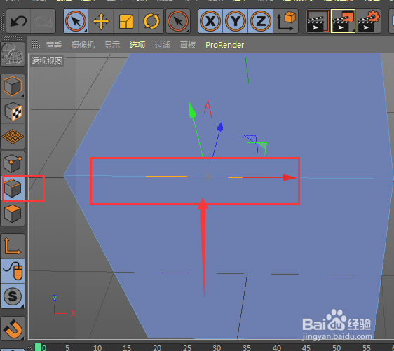Toggle the Enable Snap magnet icon
The width and height of the screenshot is (394, 351).
coord(13,329)
